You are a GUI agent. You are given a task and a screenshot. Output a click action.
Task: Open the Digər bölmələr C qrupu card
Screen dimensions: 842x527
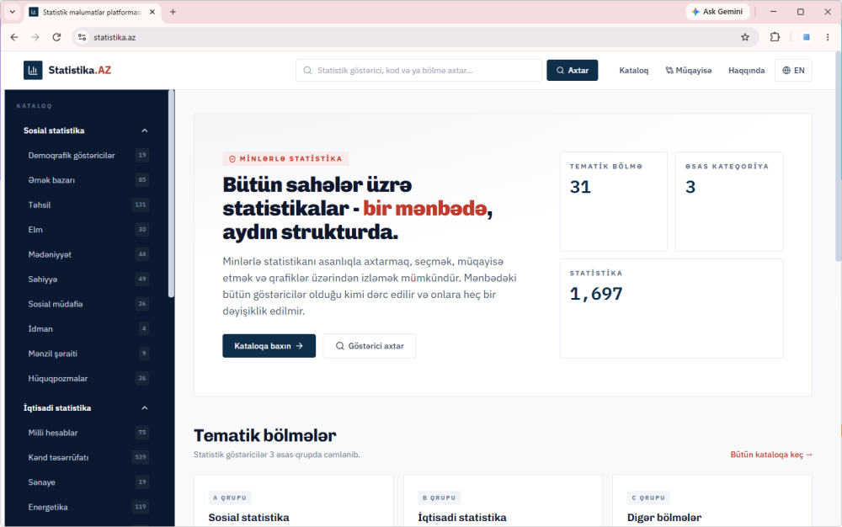tap(712, 501)
